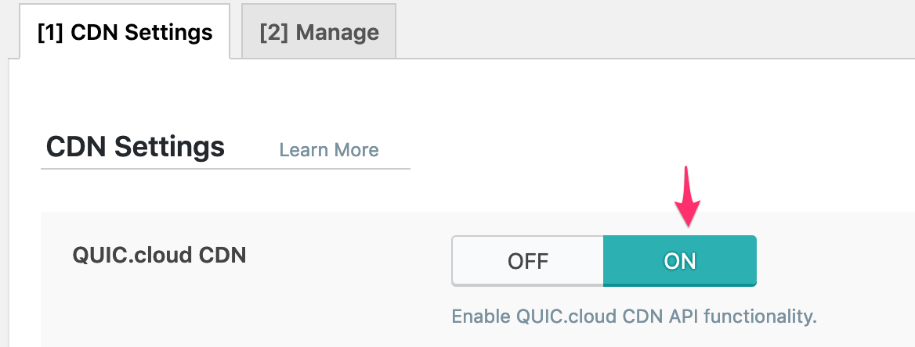The image size is (915, 347).
Task: Click the OFF half of the switch
Action: point(527,261)
